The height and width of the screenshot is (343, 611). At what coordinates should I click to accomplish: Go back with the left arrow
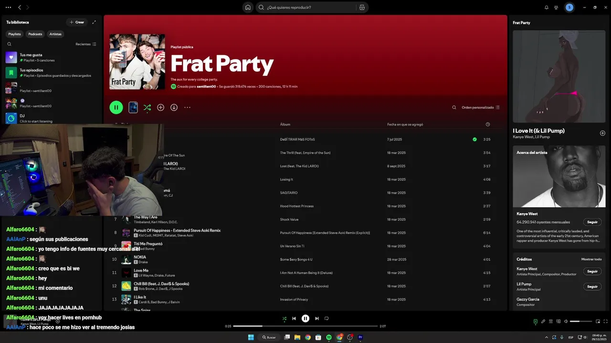[x=20, y=7]
